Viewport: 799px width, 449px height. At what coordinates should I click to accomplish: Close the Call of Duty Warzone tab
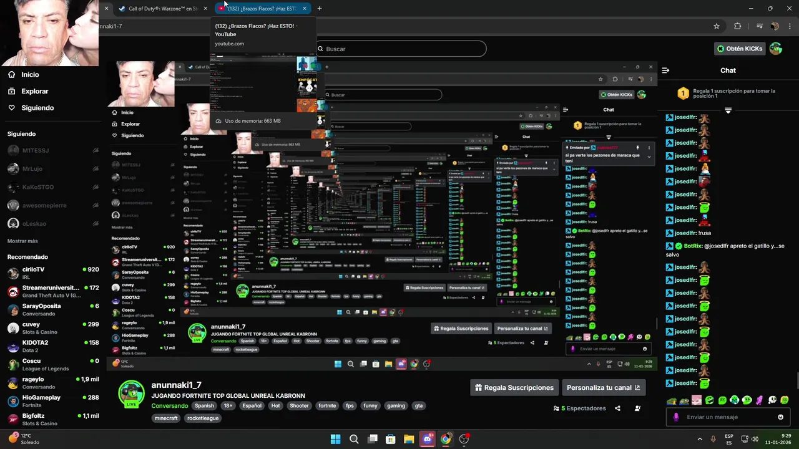205,9
